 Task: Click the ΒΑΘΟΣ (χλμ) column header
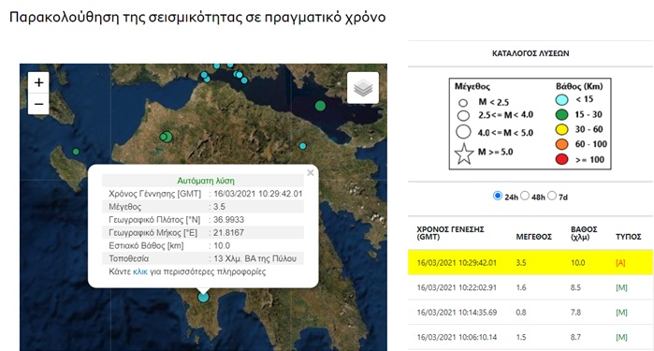(584, 233)
